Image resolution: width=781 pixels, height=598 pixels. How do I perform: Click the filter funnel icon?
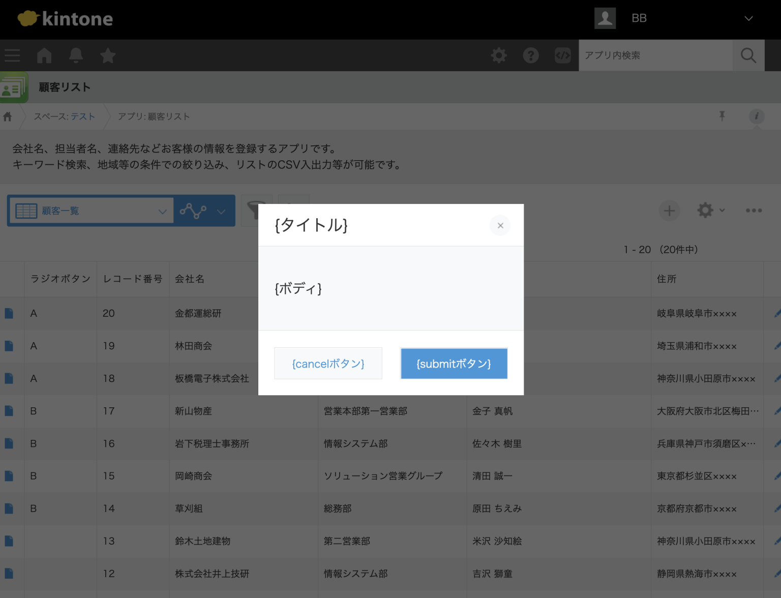click(x=256, y=211)
